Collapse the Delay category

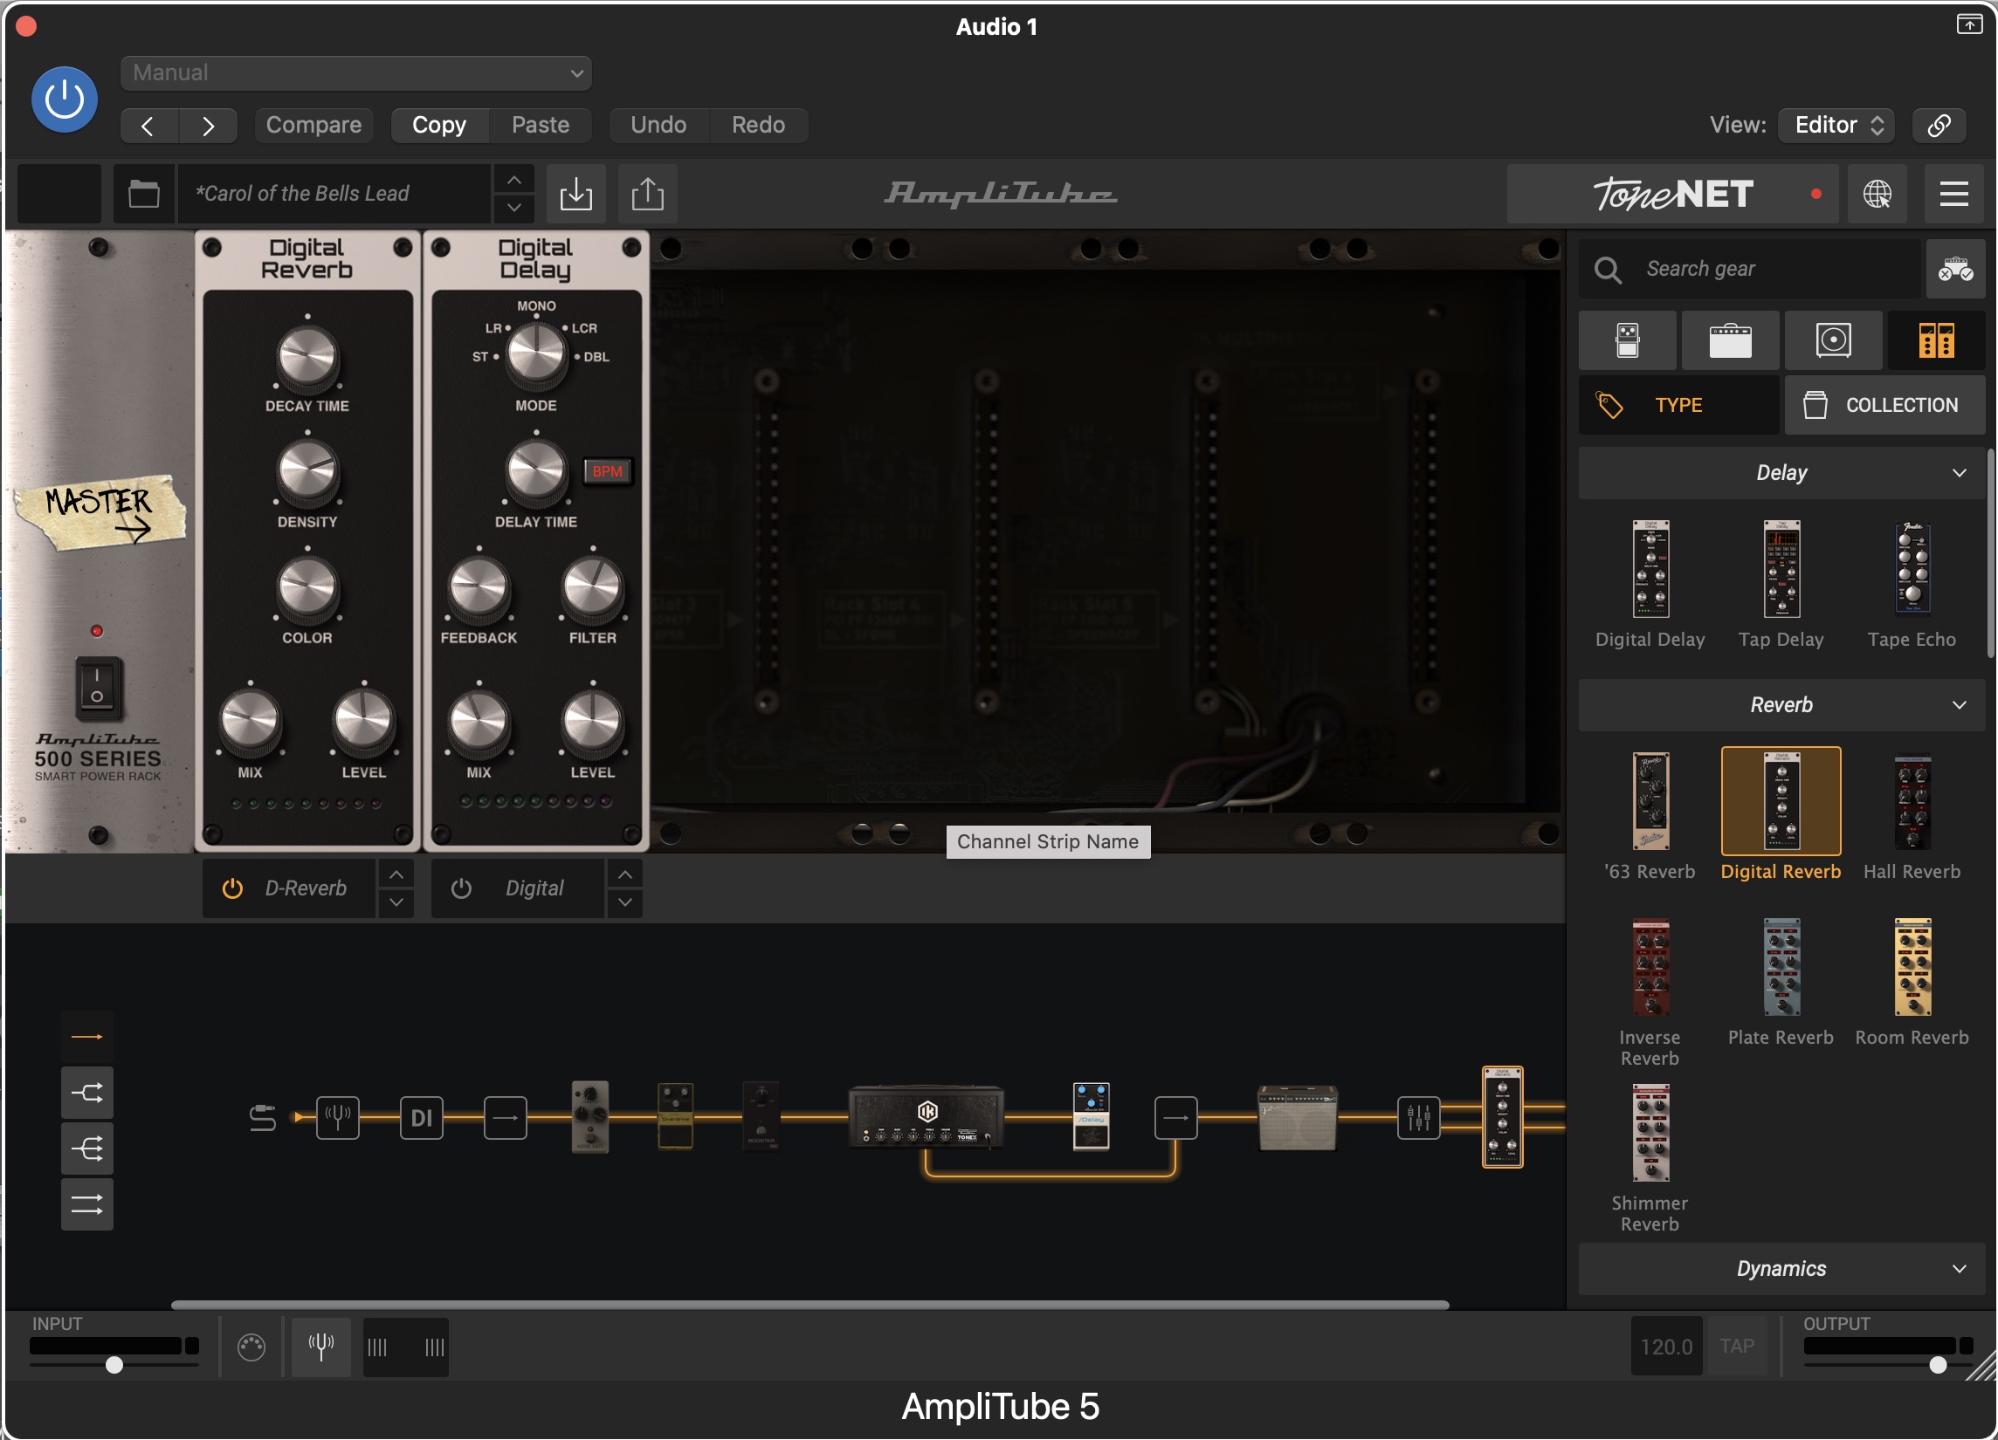coord(1781,474)
